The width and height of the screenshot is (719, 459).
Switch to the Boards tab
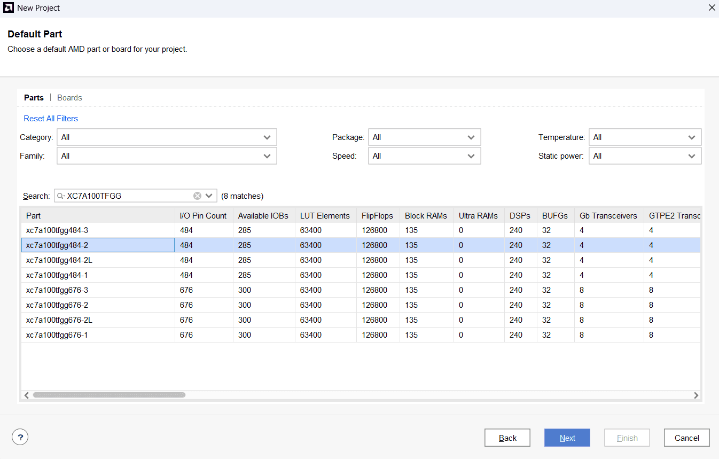click(x=69, y=98)
